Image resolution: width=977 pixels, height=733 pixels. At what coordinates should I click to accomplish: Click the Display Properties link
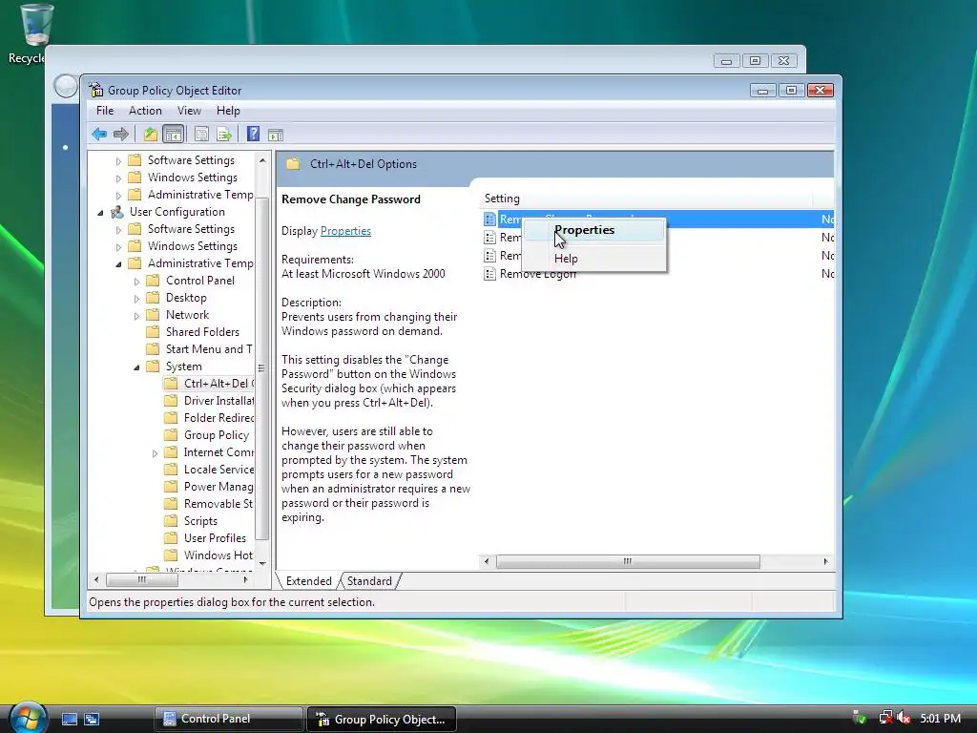tap(345, 231)
